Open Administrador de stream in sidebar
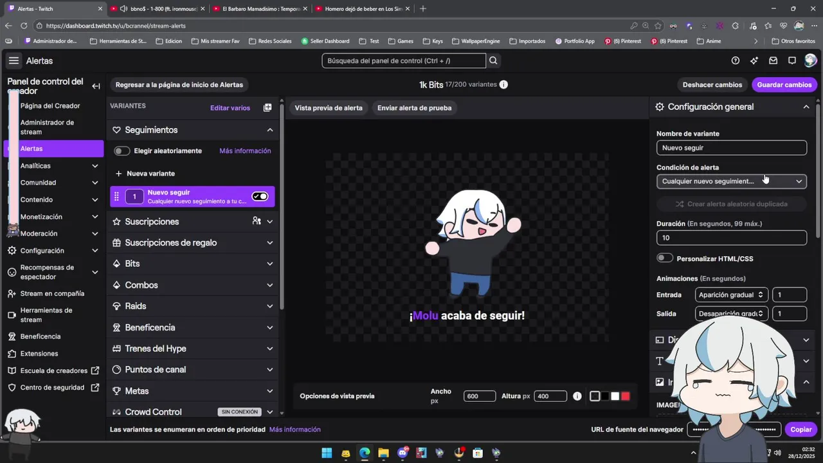 click(47, 127)
